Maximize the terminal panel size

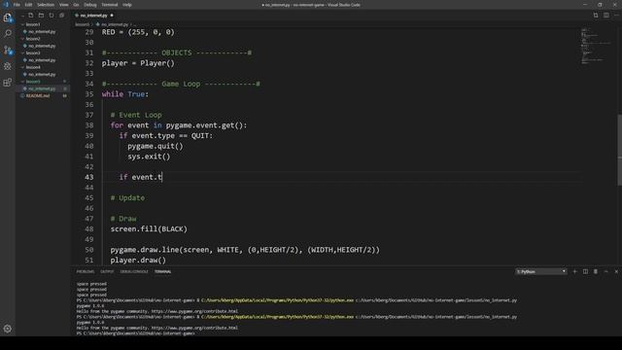click(x=605, y=272)
